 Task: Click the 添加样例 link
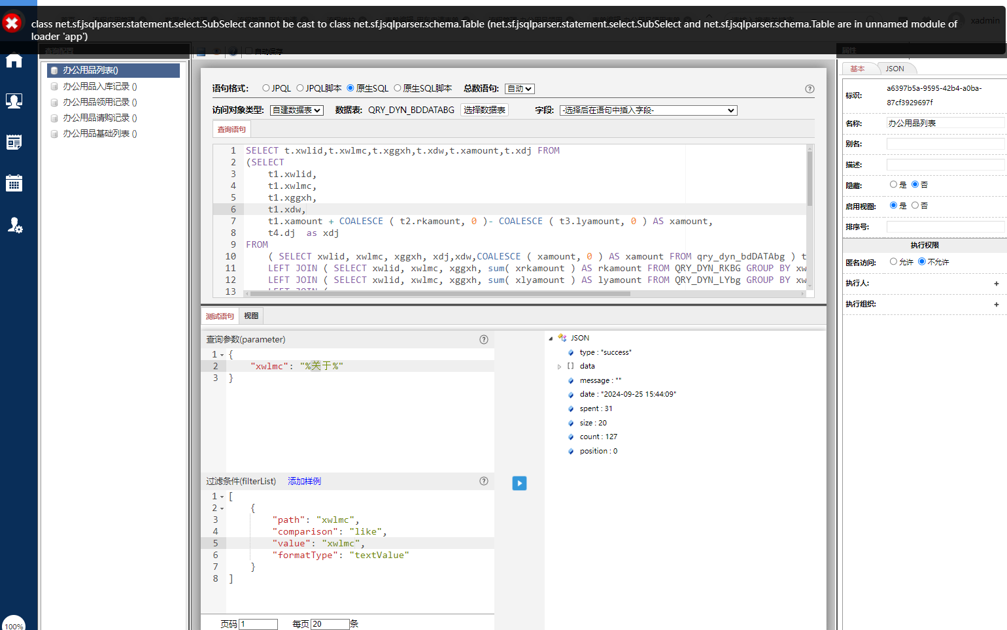click(304, 481)
